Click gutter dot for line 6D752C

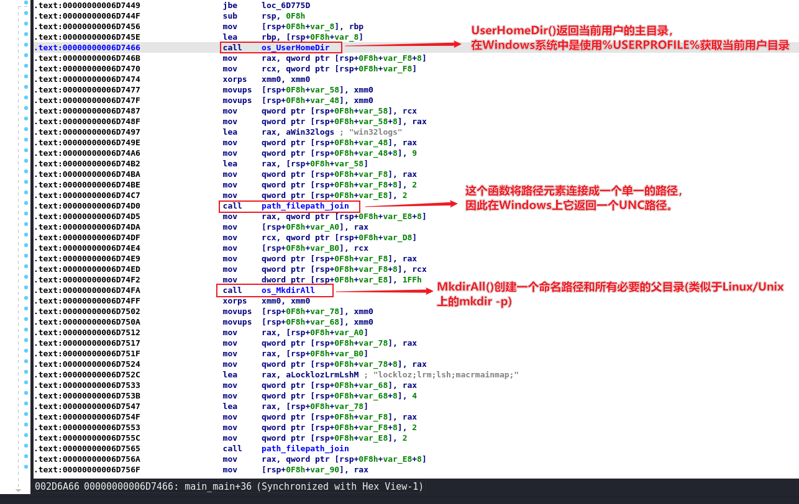click(x=25, y=375)
